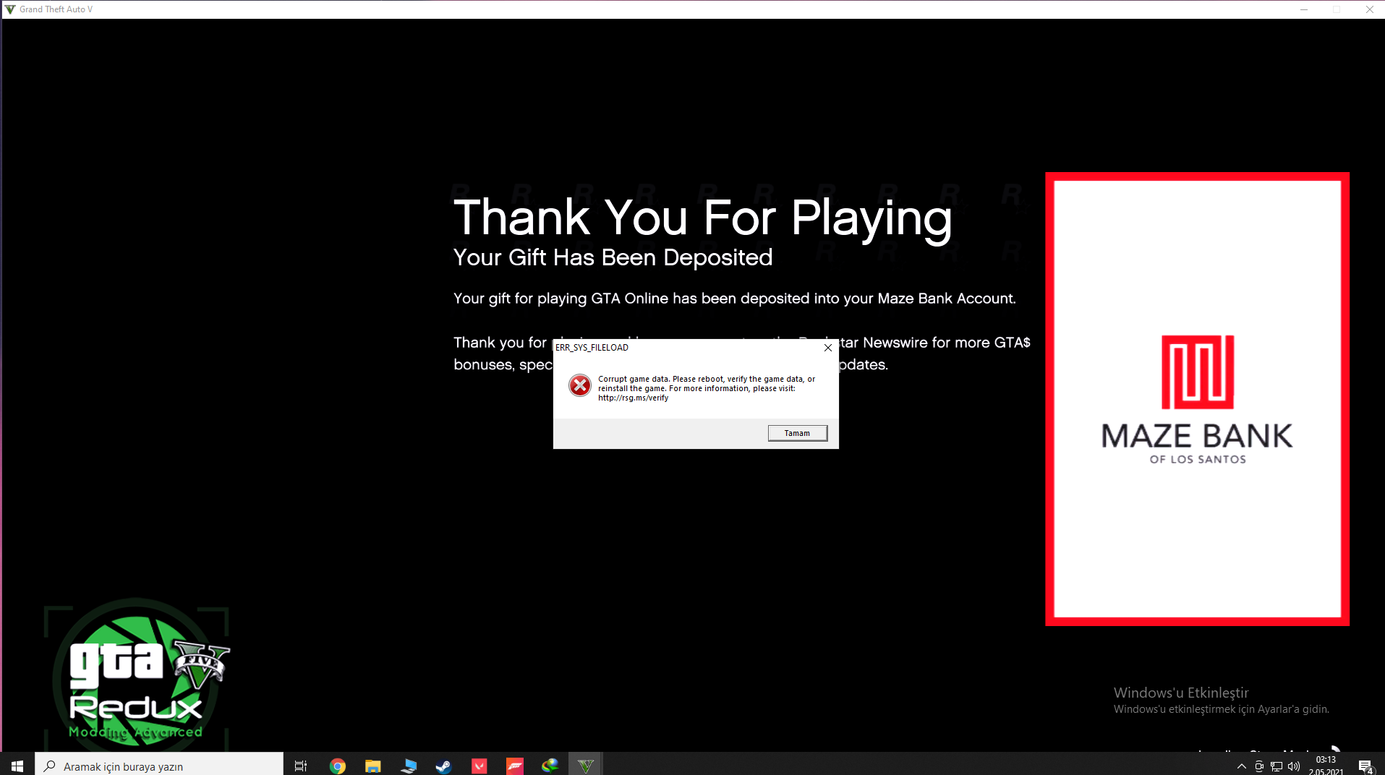Click the Maze Bank of Los Santos image
Image resolution: width=1385 pixels, height=775 pixels.
[1197, 399]
